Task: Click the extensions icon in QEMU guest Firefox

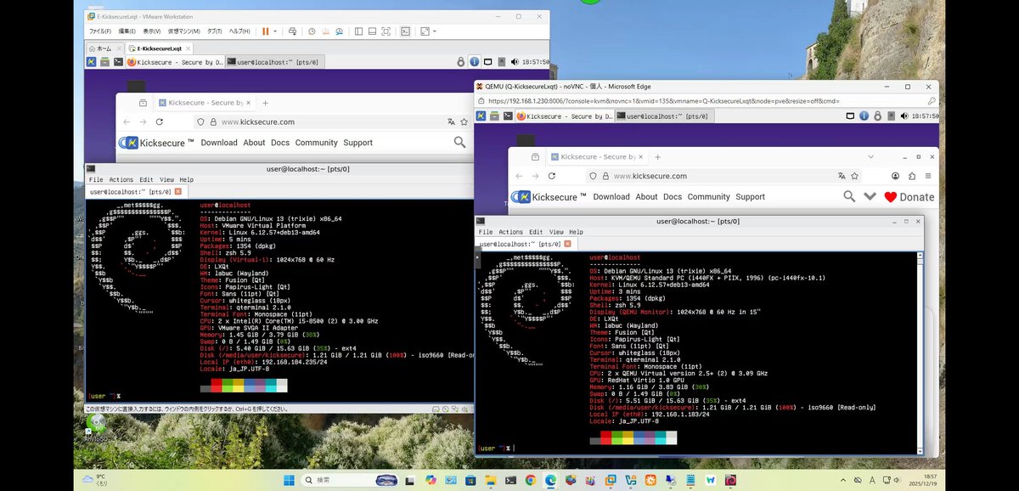Action: pyautogui.click(x=912, y=176)
